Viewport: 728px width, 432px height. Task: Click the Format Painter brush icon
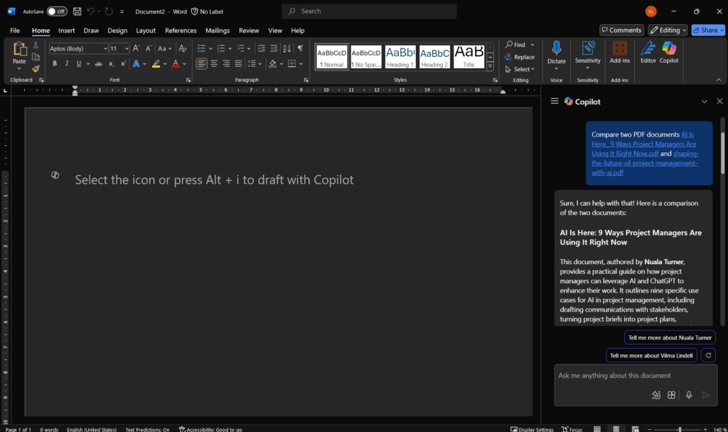click(36, 69)
